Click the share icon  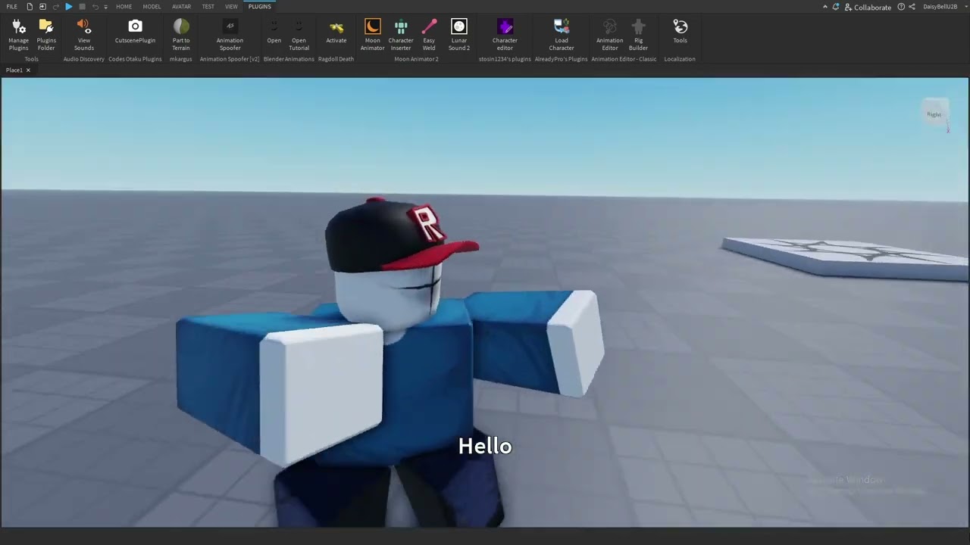[x=912, y=7]
